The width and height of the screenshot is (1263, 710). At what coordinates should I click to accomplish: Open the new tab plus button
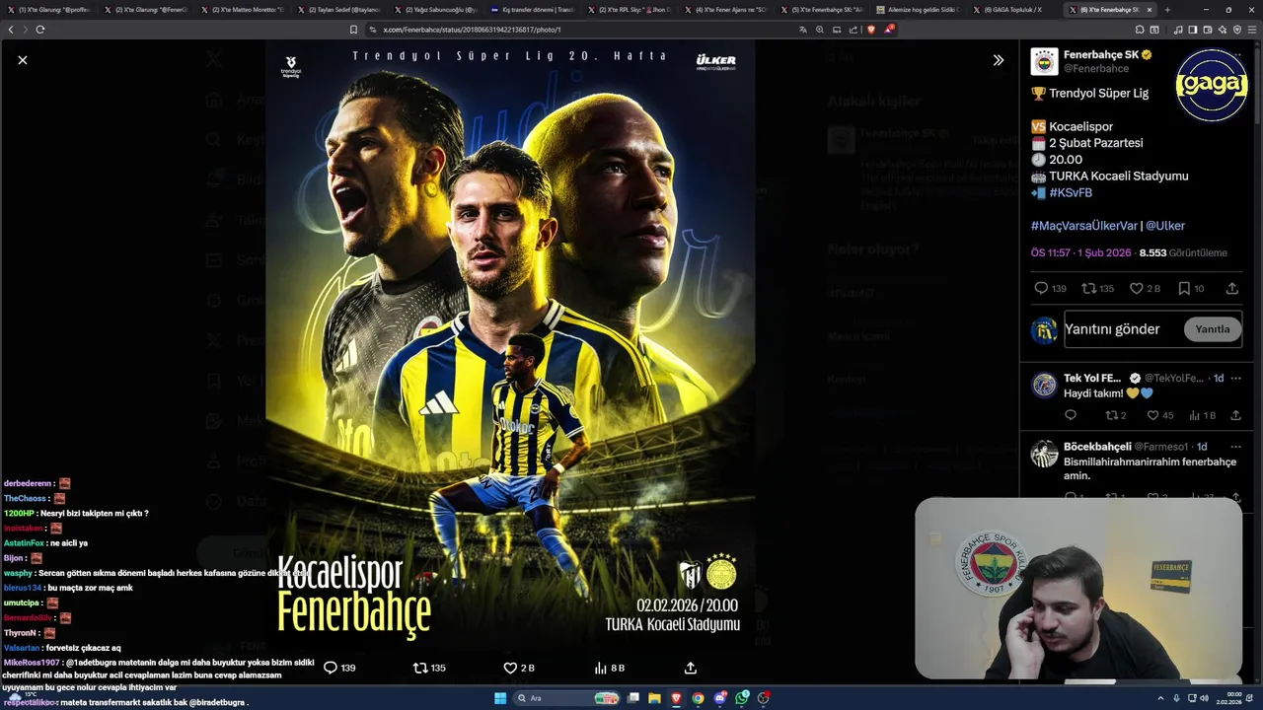[1167, 9]
